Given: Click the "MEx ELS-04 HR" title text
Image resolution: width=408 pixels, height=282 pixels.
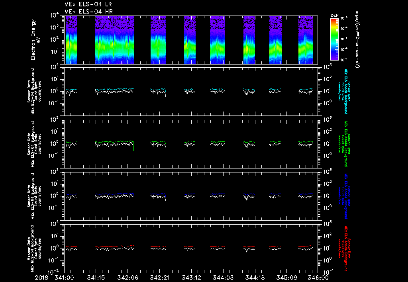Looking at the screenshot, I should coord(88,12).
